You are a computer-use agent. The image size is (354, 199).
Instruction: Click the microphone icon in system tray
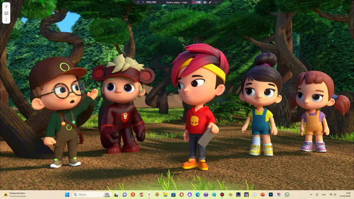click(x=317, y=195)
